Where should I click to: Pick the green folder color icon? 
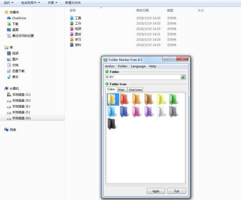173,100
